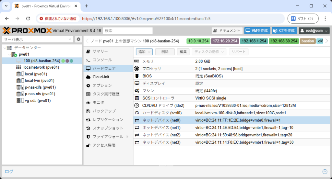This screenshot has height=179, width=332.
Task: Click the hard disk icon for scsi0
Action: [137, 113]
